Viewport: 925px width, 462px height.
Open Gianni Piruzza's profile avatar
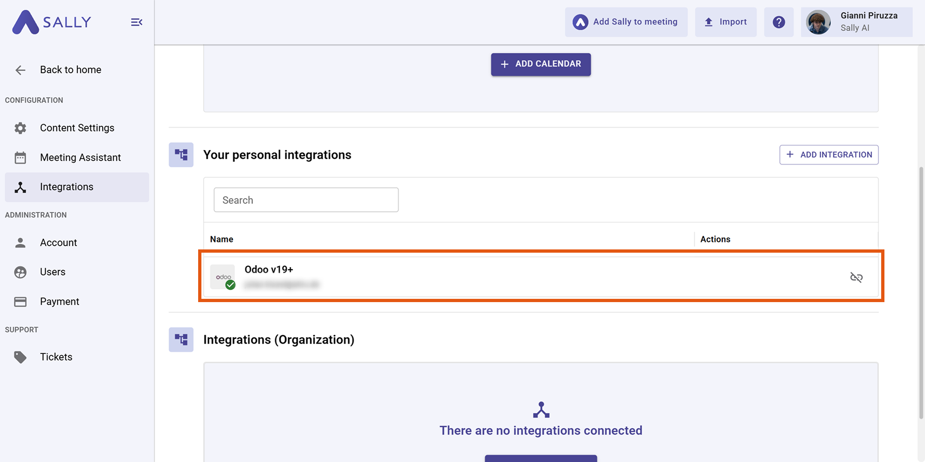tap(818, 22)
